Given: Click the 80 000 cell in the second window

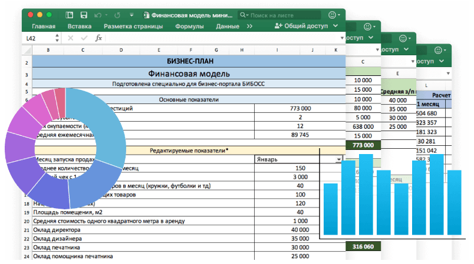Looking at the screenshot, I should (x=363, y=108).
